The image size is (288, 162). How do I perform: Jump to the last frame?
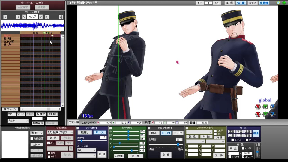click(x=61, y=17)
